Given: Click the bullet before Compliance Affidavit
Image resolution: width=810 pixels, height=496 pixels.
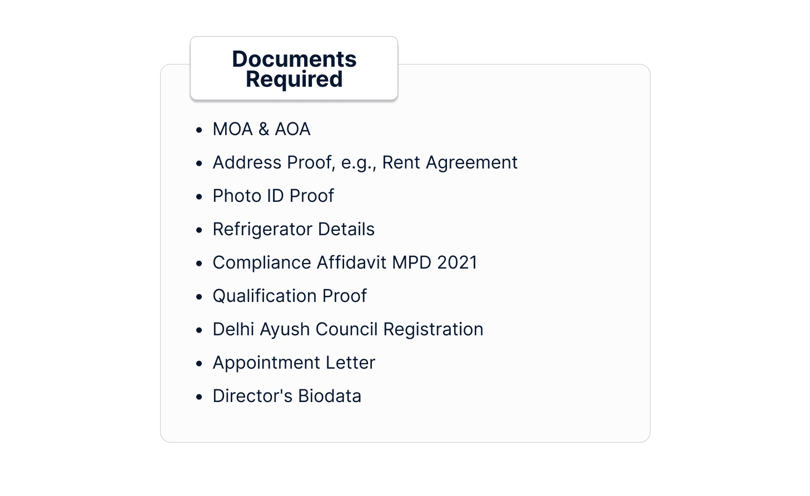Looking at the screenshot, I should coord(199,264).
